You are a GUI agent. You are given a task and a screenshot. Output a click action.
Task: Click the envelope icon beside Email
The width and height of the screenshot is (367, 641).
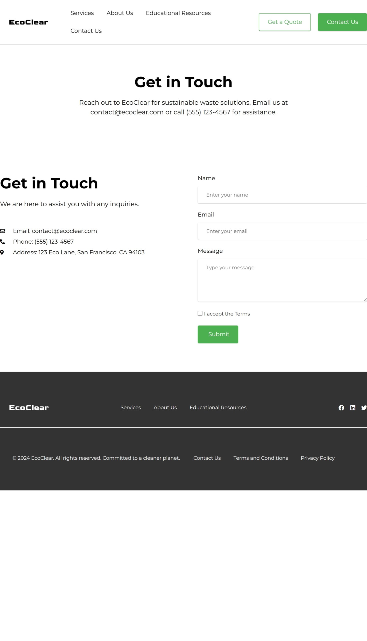click(x=2, y=231)
